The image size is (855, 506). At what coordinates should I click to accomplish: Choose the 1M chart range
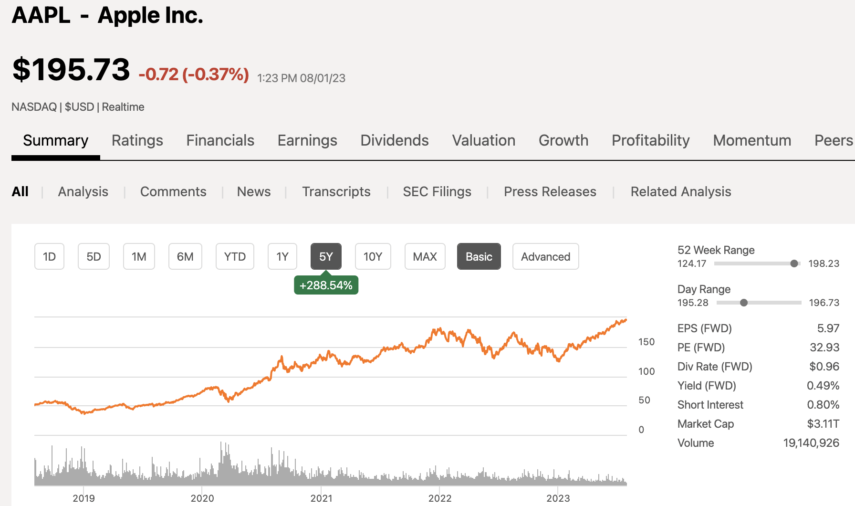point(139,256)
